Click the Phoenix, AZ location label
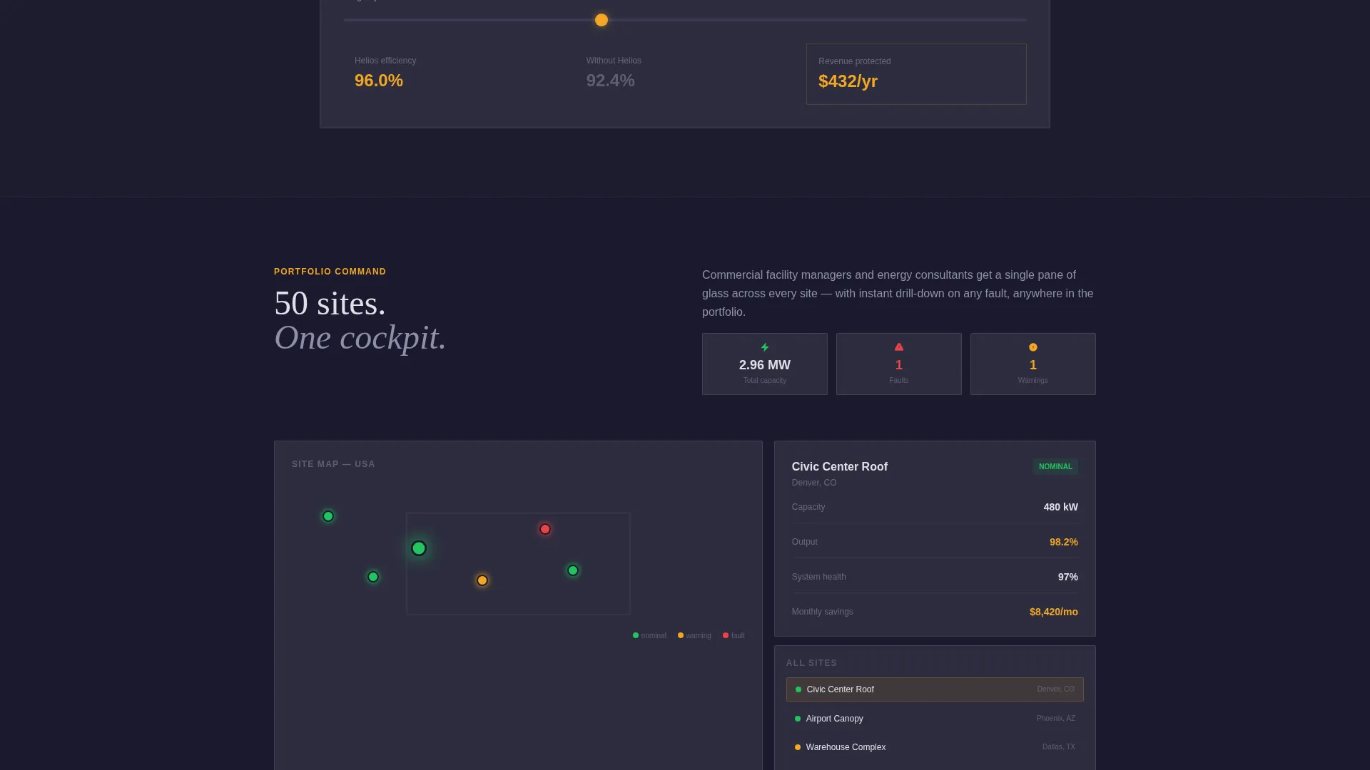Viewport: 1370px width, 770px height. tap(1056, 719)
